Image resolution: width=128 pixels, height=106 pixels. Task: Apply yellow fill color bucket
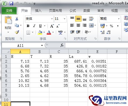point(40,32)
